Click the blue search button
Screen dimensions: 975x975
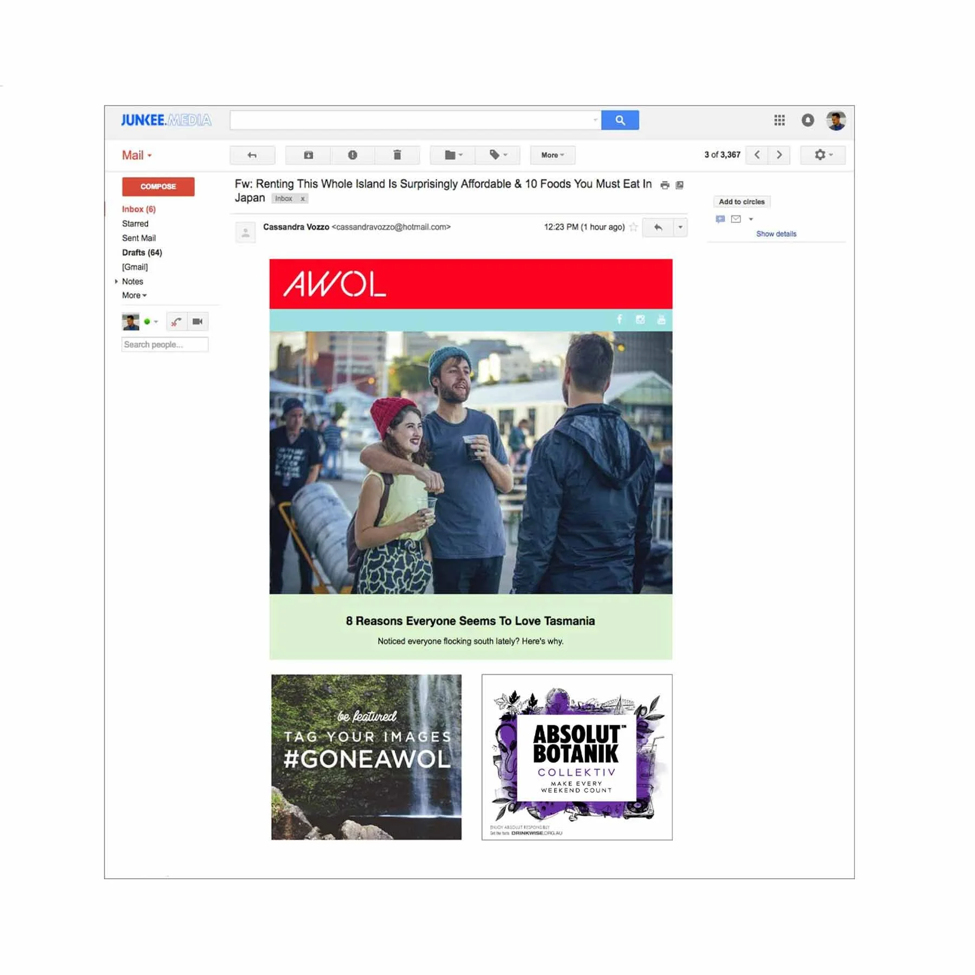click(x=620, y=120)
